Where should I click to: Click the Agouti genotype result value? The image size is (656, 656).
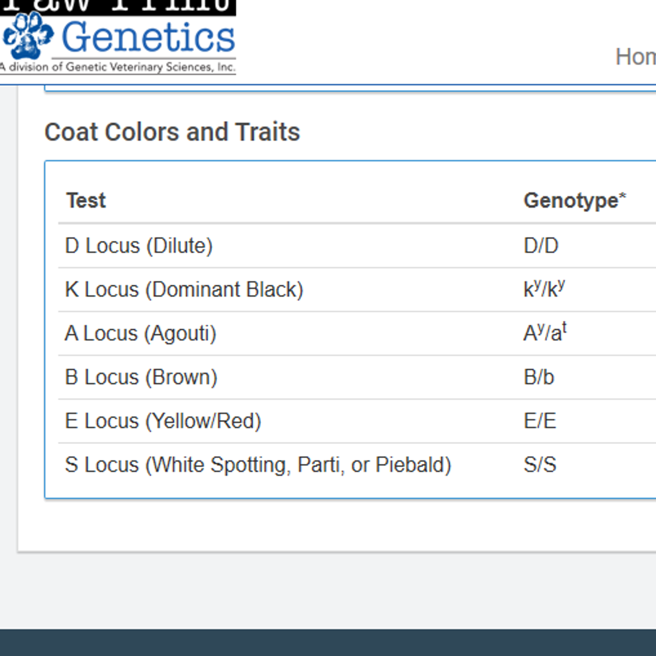coord(545,332)
